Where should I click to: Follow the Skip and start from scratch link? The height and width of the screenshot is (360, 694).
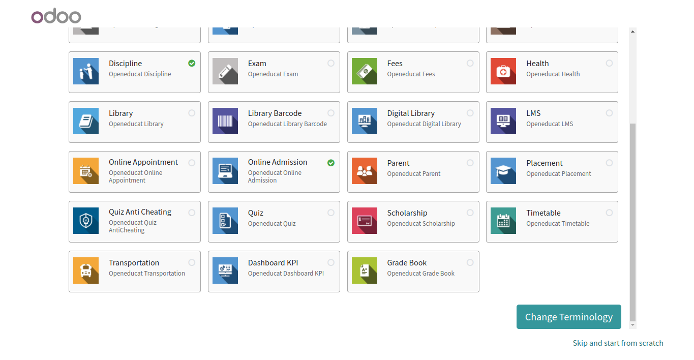click(618, 343)
